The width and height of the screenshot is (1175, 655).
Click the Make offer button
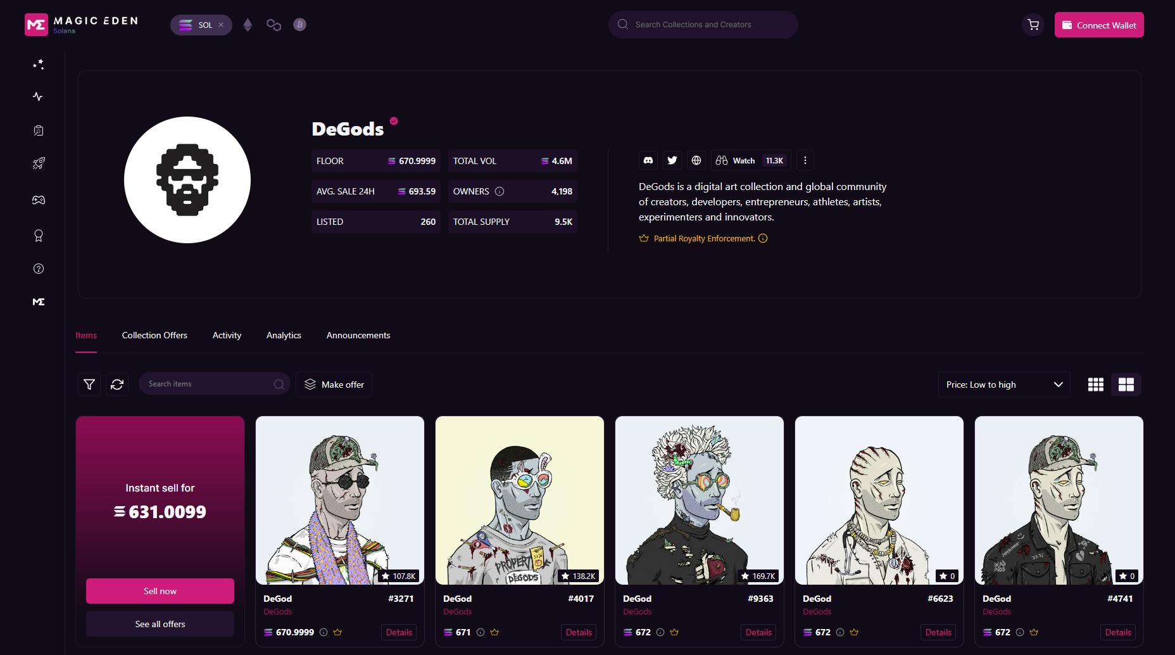334,385
